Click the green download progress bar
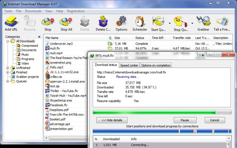 click(162, 112)
